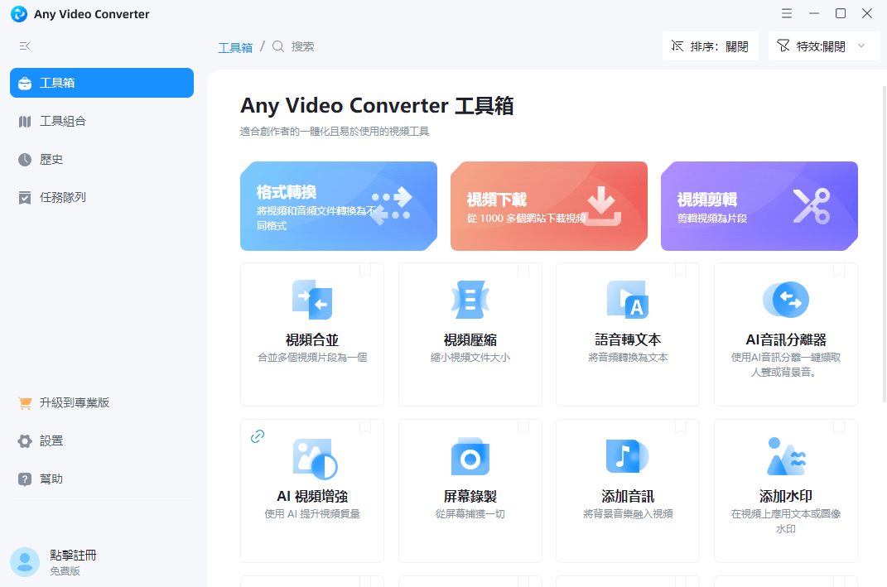Viewport: 887px width, 587px height.
Task: Bookmark the 添加音訊 card
Action: [x=681, y=426]
